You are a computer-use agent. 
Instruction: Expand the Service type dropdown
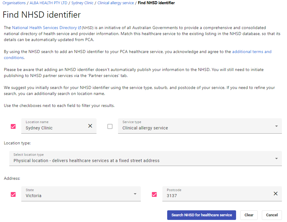200,126
